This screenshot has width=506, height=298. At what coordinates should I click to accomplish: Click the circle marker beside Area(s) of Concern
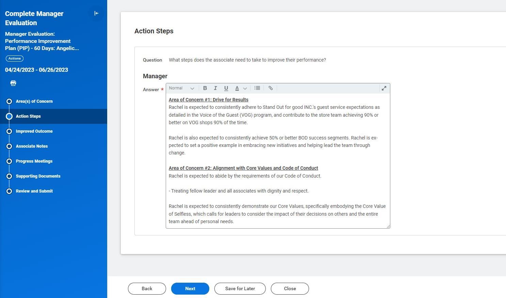[x=9, y=101]
